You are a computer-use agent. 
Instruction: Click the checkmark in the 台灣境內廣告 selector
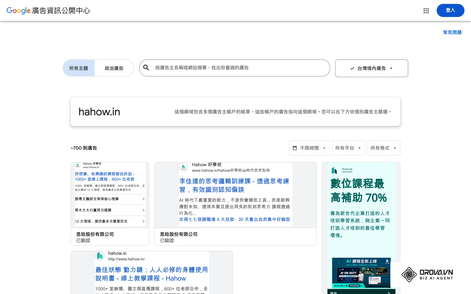(x=352, y=68)
